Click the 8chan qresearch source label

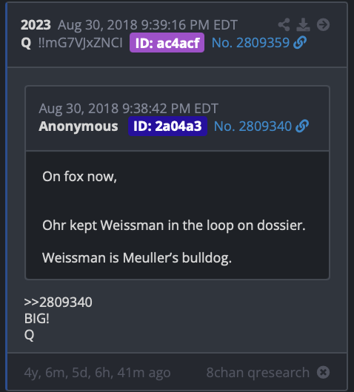258,373
